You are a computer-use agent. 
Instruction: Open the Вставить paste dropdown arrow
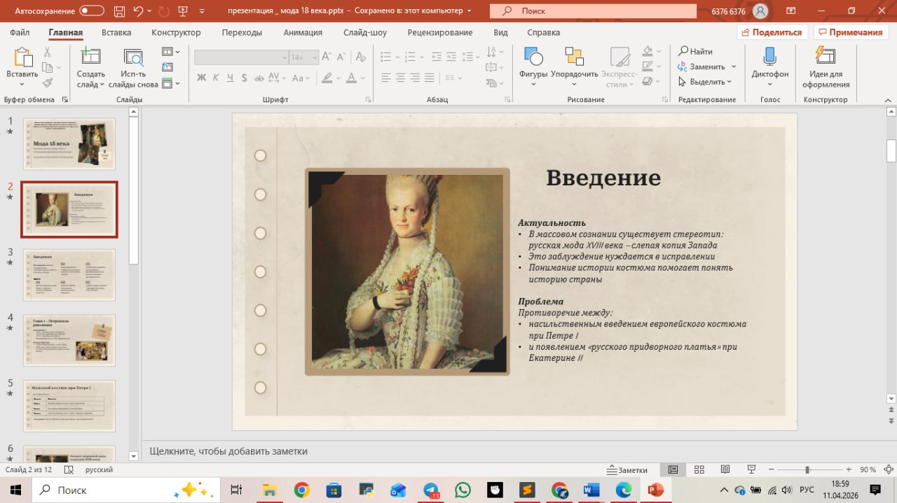click(x=22, y=85)
